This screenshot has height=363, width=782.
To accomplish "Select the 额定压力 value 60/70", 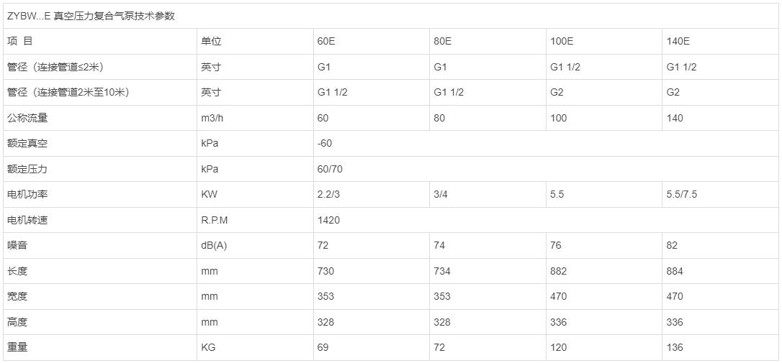I will [328, 169].
